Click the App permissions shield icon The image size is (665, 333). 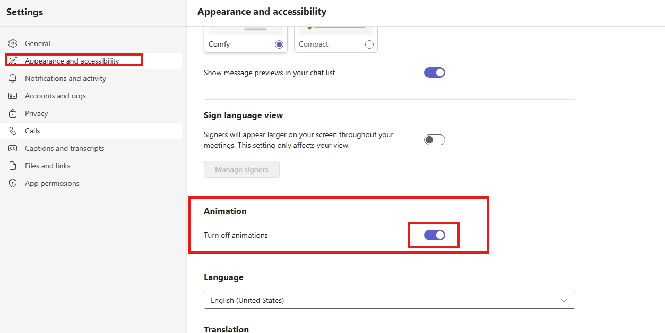pyautogui.click(x=13, y=183)
